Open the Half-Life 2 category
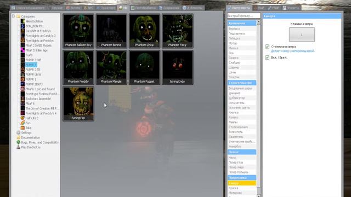 tap(32, 118)
